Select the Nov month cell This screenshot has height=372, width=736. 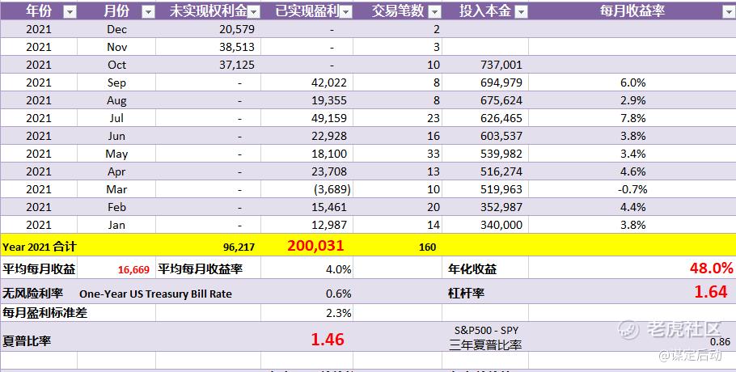[x=116, y=47]
